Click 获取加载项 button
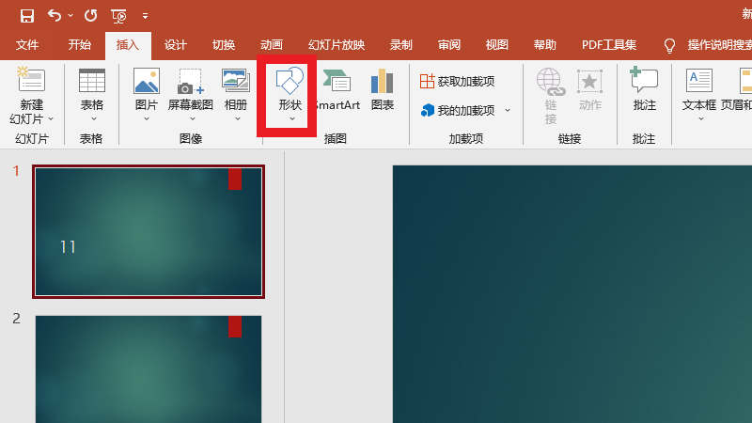Viewport: 752px width, 423px height. click(458, 82)
